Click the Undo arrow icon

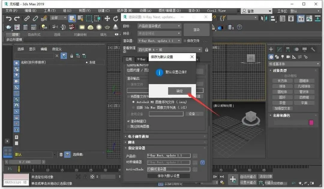pyautogui.click(x=9, y=18)
